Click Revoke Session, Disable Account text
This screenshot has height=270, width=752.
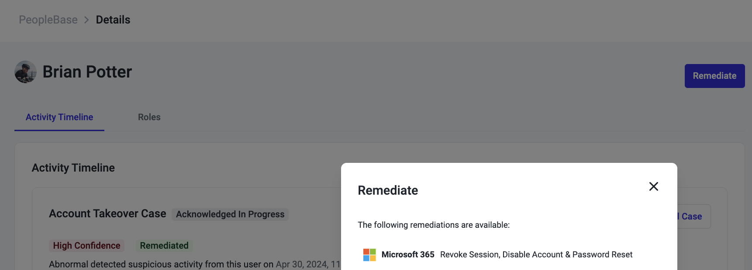[x=501, y=255]
